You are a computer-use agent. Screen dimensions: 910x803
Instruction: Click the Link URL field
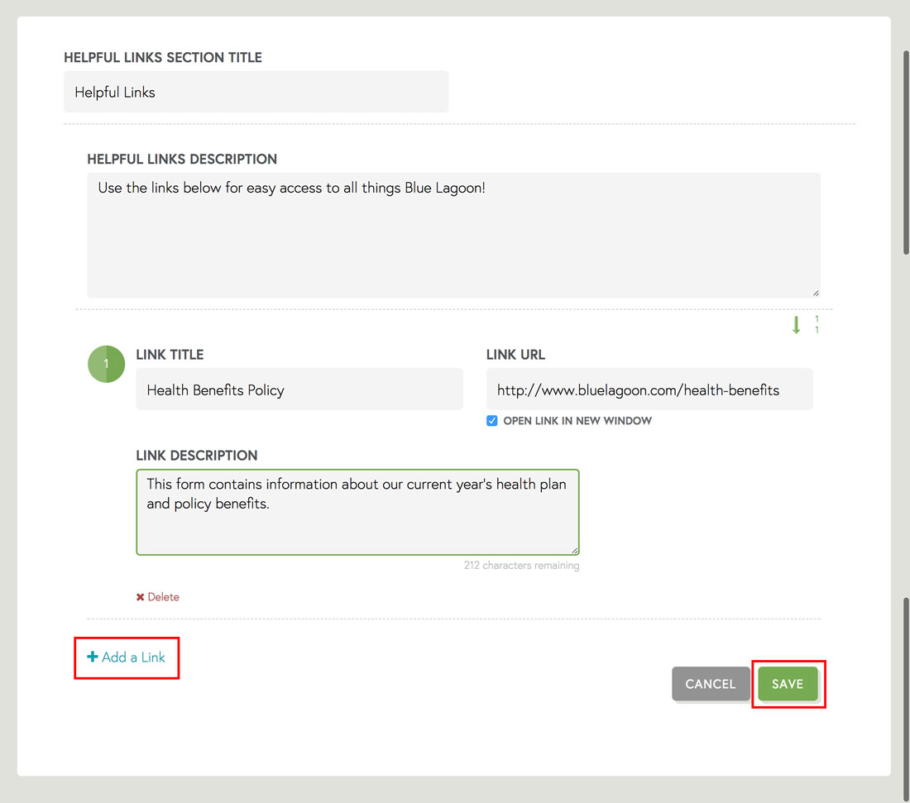pyautogui.click(x=649, y=388)
